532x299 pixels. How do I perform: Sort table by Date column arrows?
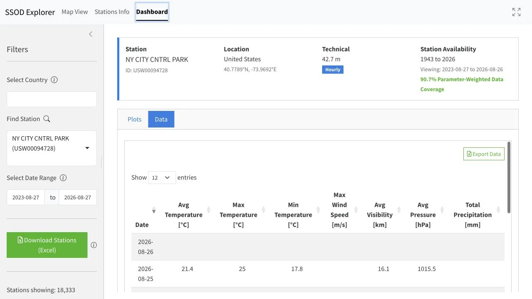[x=154, y=210]
